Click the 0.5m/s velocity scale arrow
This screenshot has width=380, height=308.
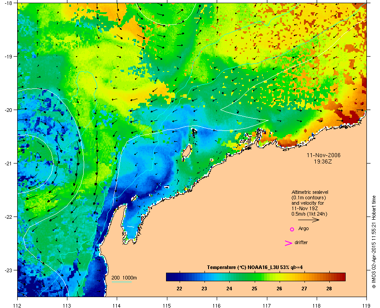[x=309, y=220]
